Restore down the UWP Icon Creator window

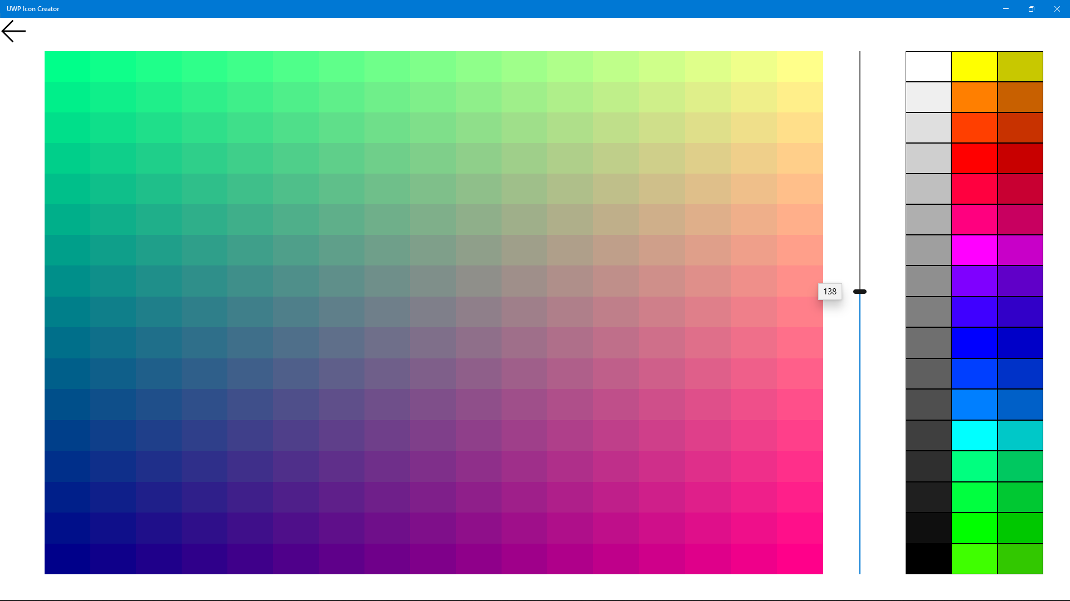(x=1032, y=9)
